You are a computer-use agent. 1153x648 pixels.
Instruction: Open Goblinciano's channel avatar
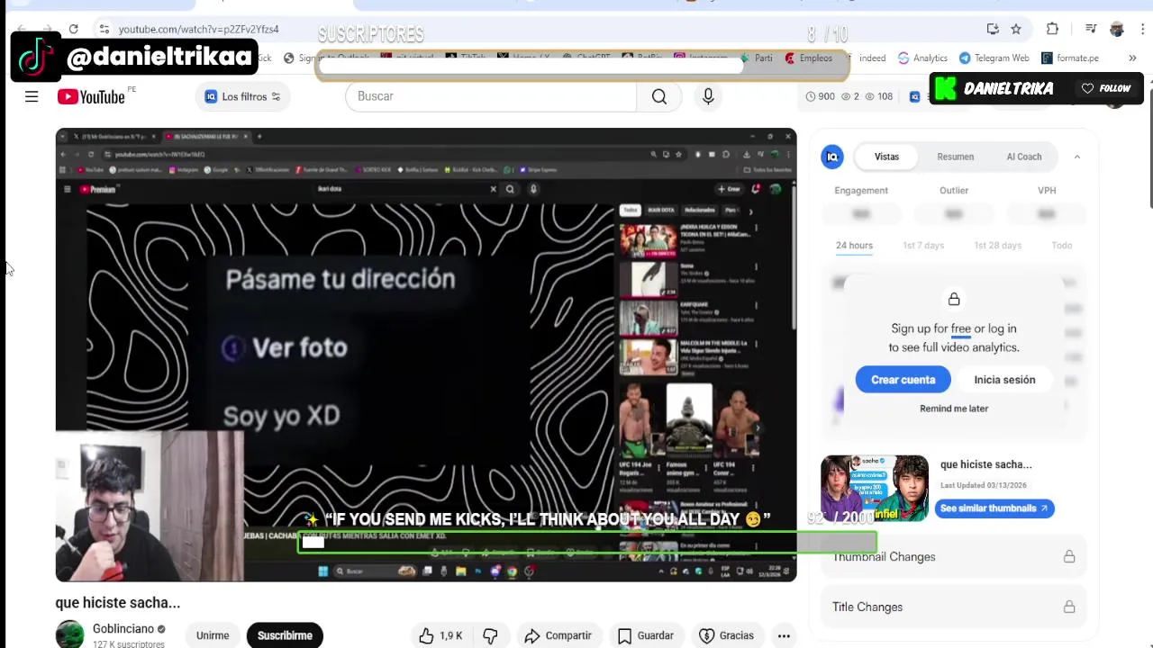pyautogui.click(x=69, y=634)
